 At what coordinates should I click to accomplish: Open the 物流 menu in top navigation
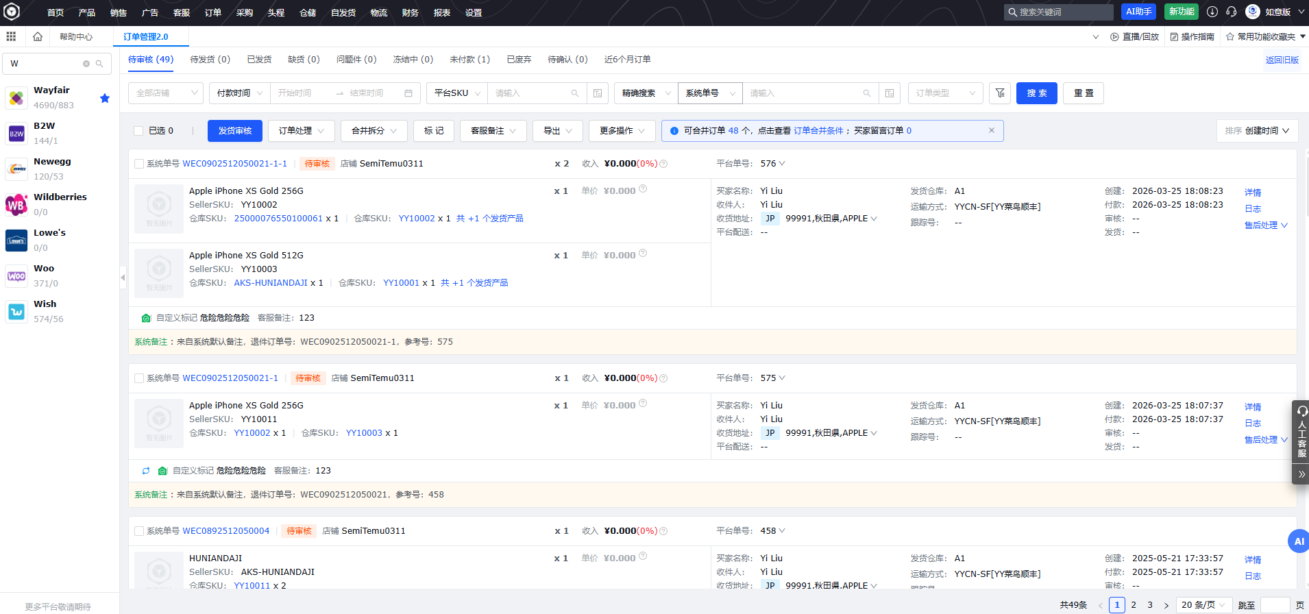378,12
